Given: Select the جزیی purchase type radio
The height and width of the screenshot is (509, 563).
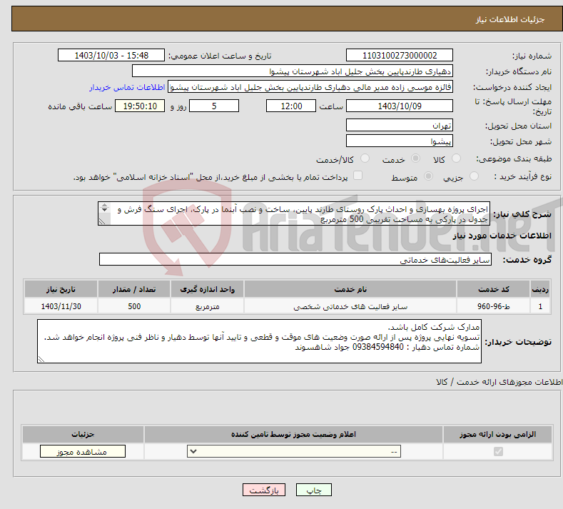Looking at the screenshot, I should (474, 176).
